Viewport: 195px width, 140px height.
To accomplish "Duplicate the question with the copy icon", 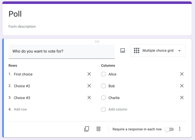I will (87, 129).
